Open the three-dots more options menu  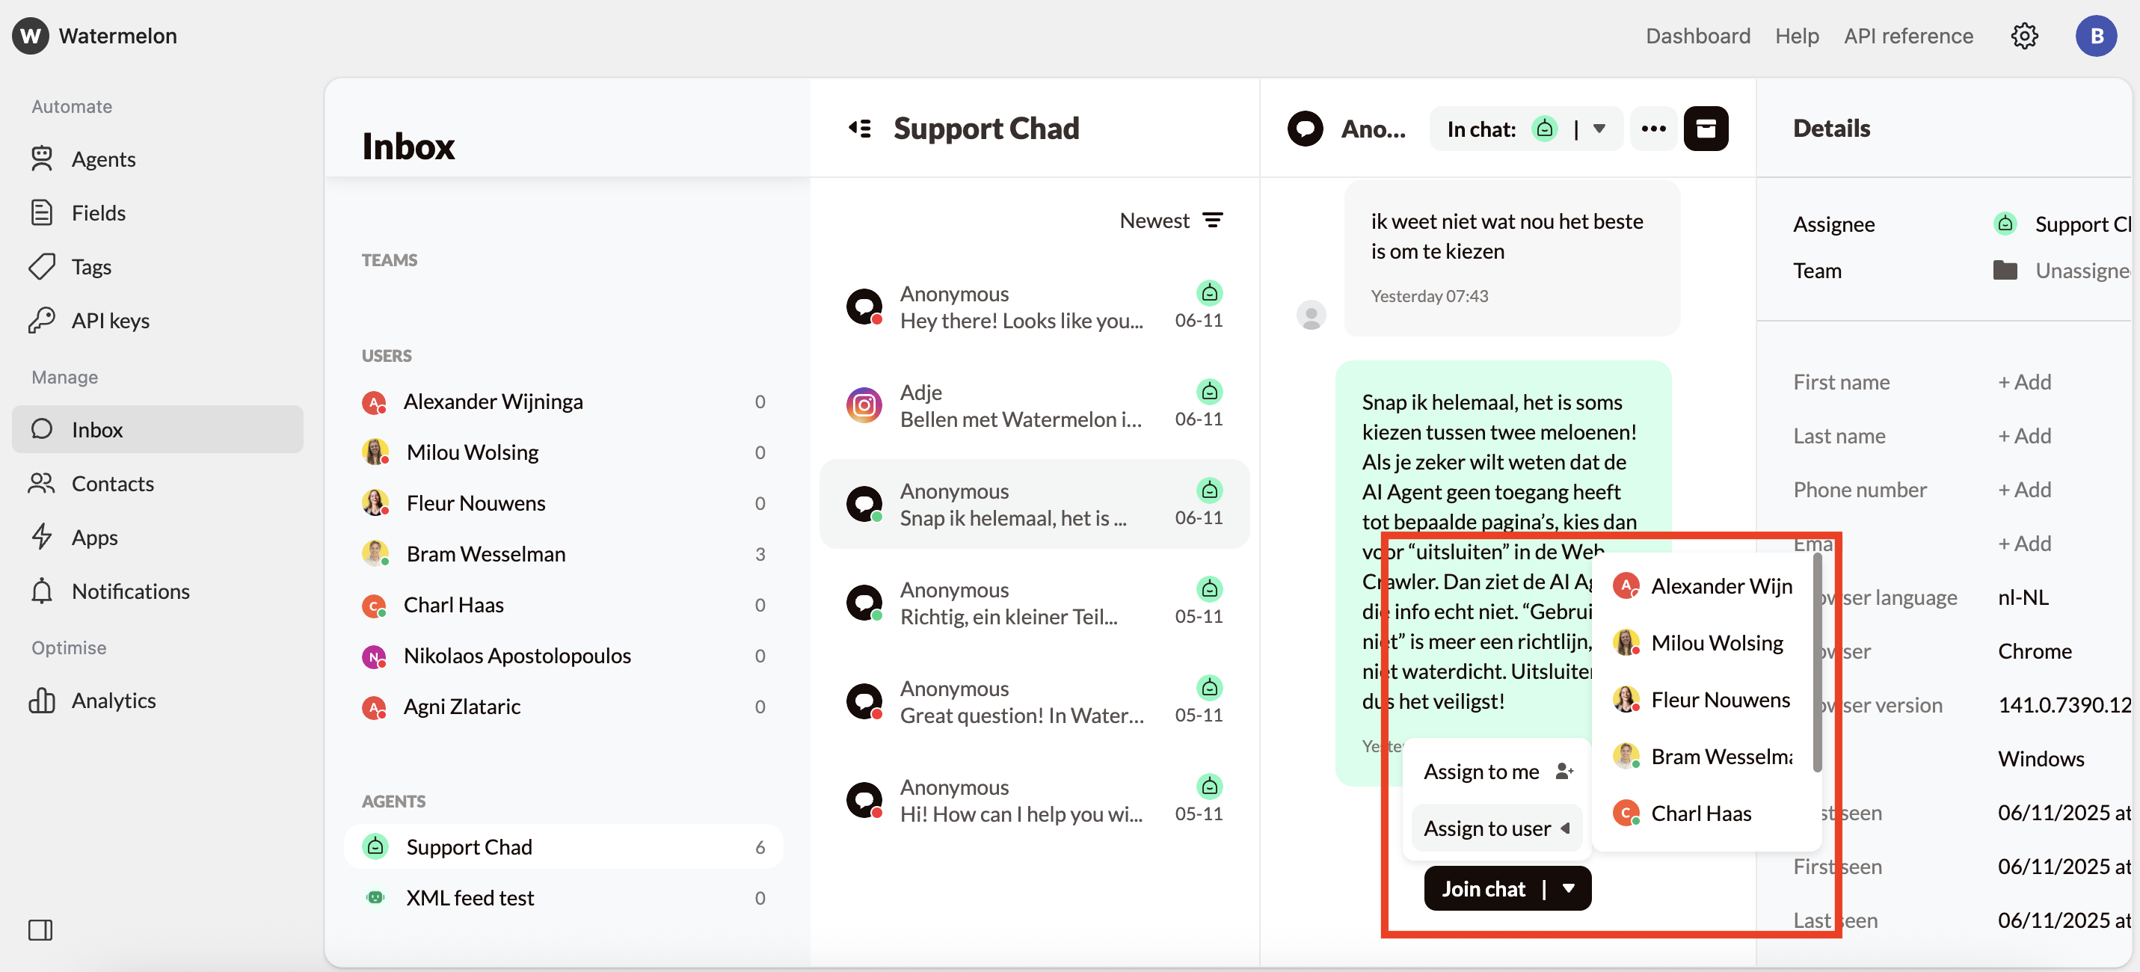pyautogui.click(x=1653, y=129)
